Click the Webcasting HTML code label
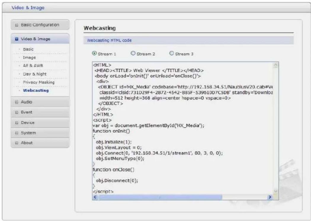Screen dimensions: 311x221 (109, 40)
